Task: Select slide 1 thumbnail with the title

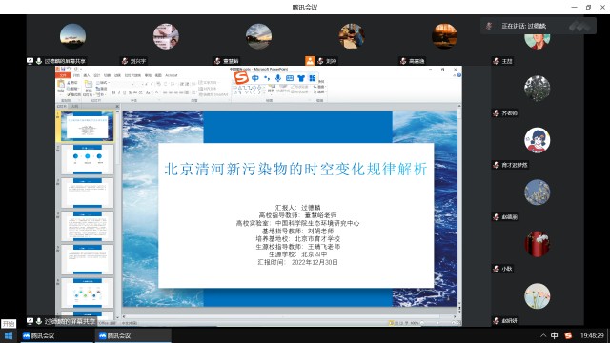Action: pos(87,126)
